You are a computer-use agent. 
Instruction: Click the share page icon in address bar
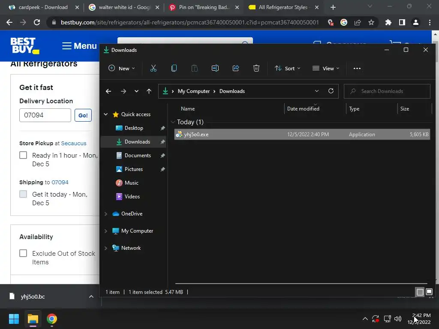click(358, 22)
